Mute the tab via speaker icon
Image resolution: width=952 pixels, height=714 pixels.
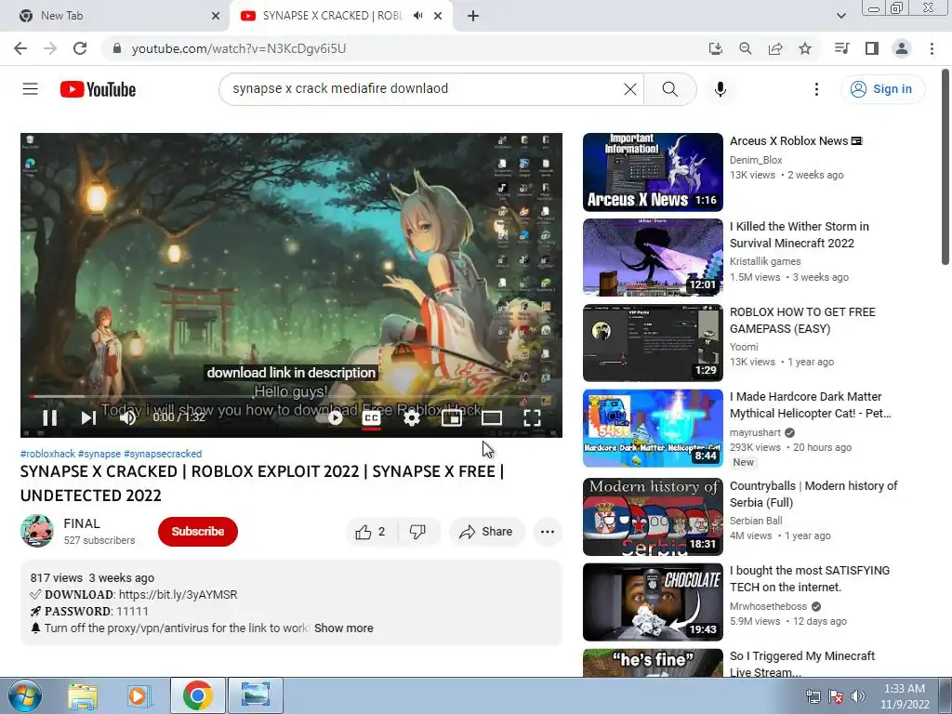click(x=417, y=16)
